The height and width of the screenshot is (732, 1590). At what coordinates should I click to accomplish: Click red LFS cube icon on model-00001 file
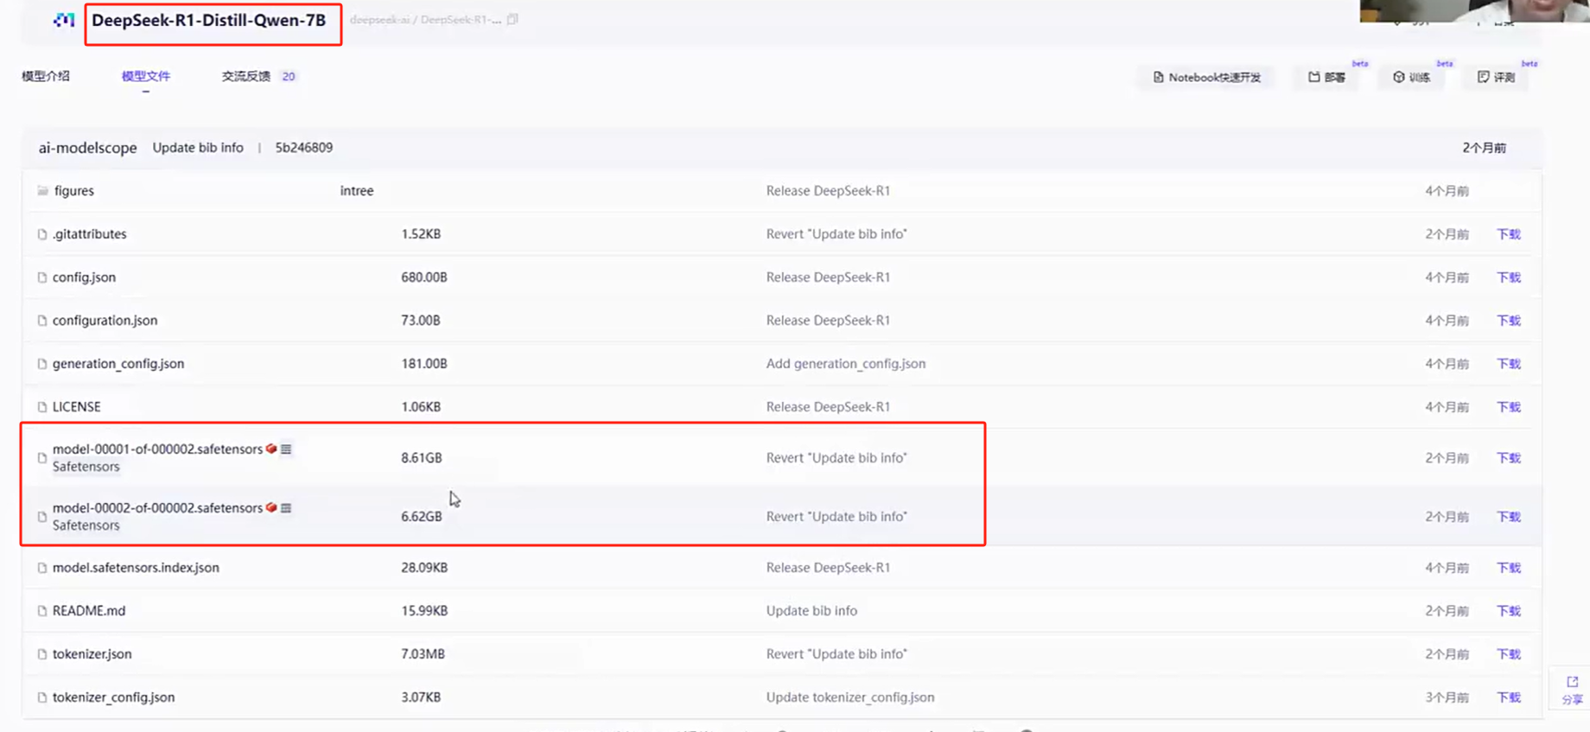(x=271, y=449)
